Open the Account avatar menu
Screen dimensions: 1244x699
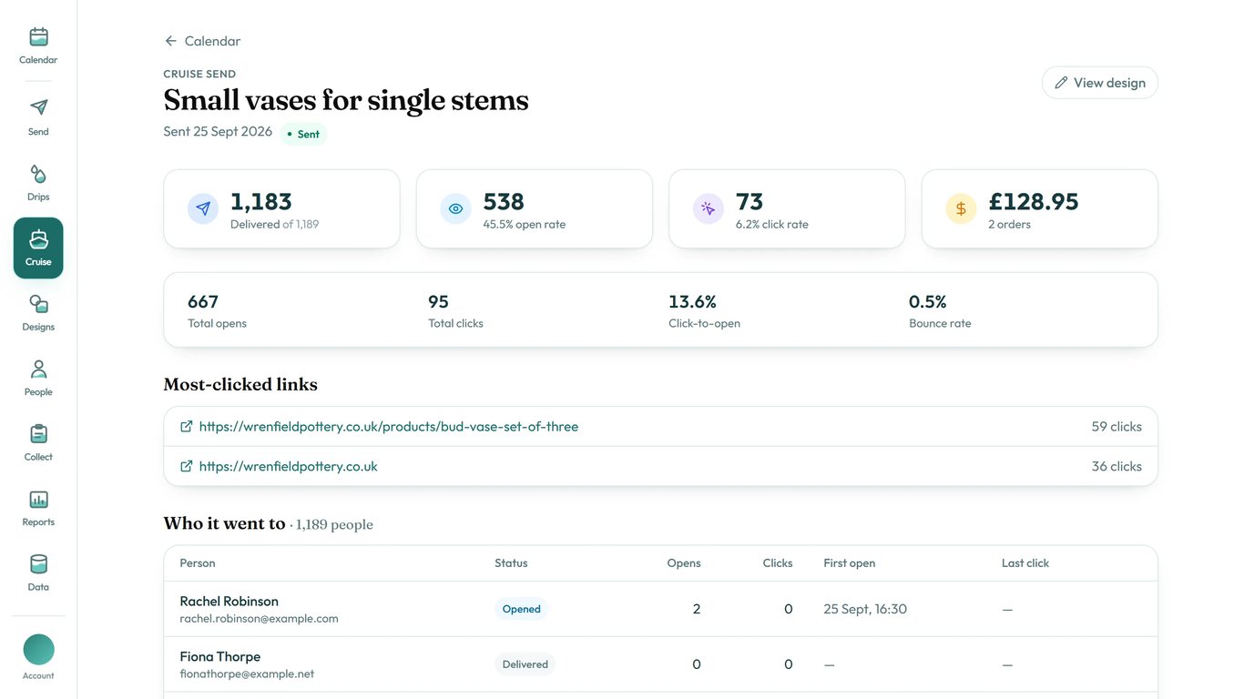(38, 657)
